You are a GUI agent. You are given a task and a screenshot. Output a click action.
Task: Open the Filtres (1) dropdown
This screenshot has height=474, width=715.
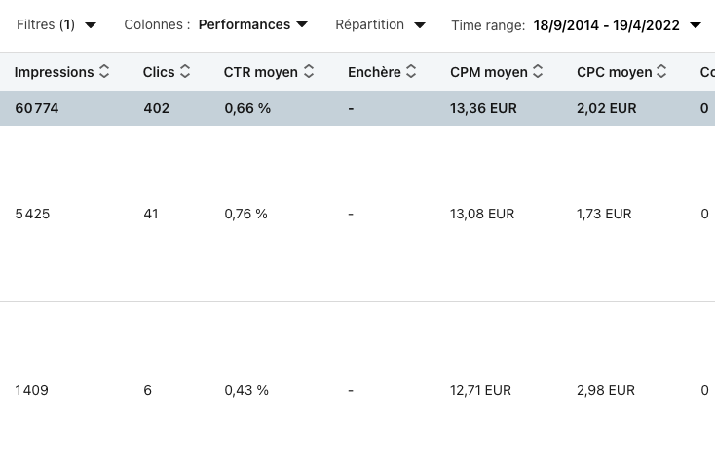tap(56, 25)
